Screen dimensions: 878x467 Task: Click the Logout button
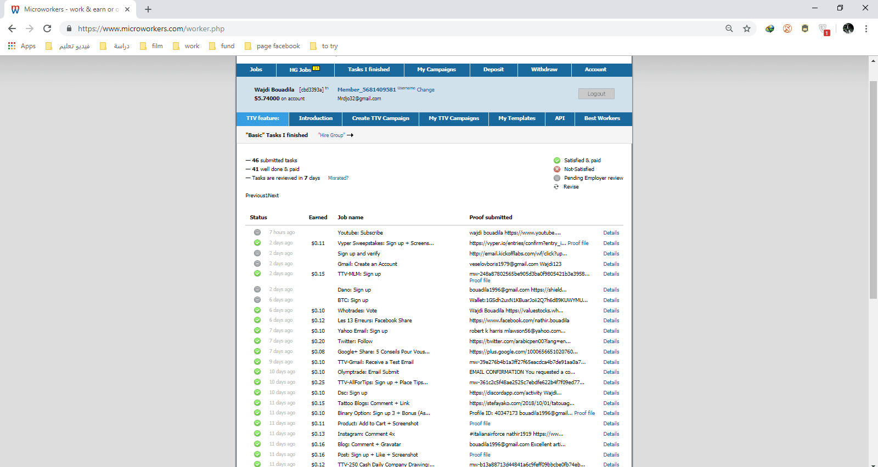pyautogui.click(x=596, y=94)
